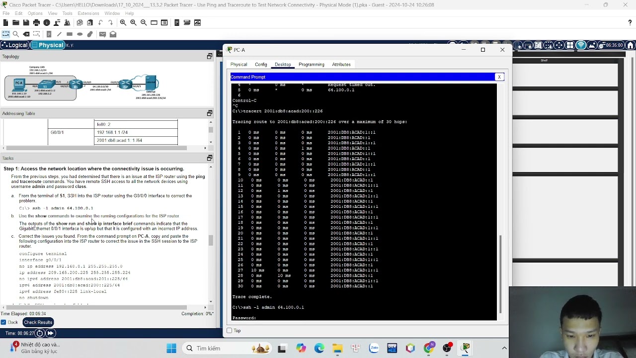Choose the Select tool in the second toolbar
This screenshot has height=358, width=636.
point(6,34)
